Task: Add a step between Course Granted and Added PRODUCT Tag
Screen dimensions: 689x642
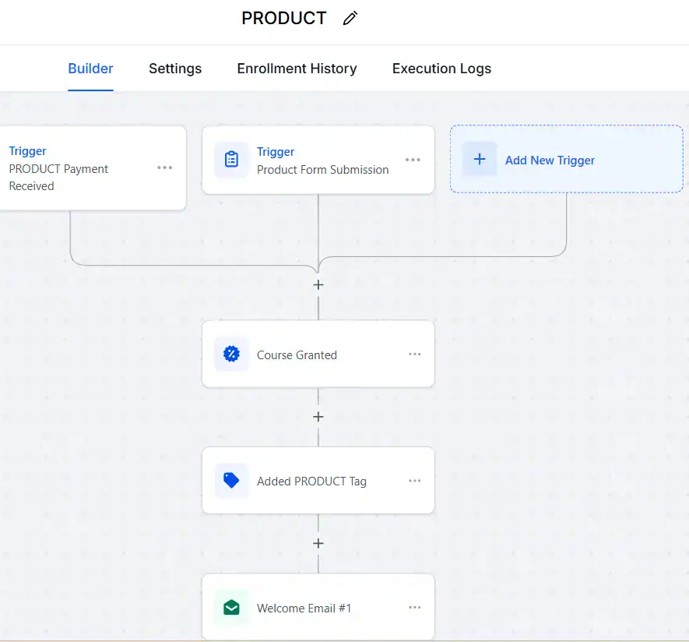Action: (x=318, y=417)
